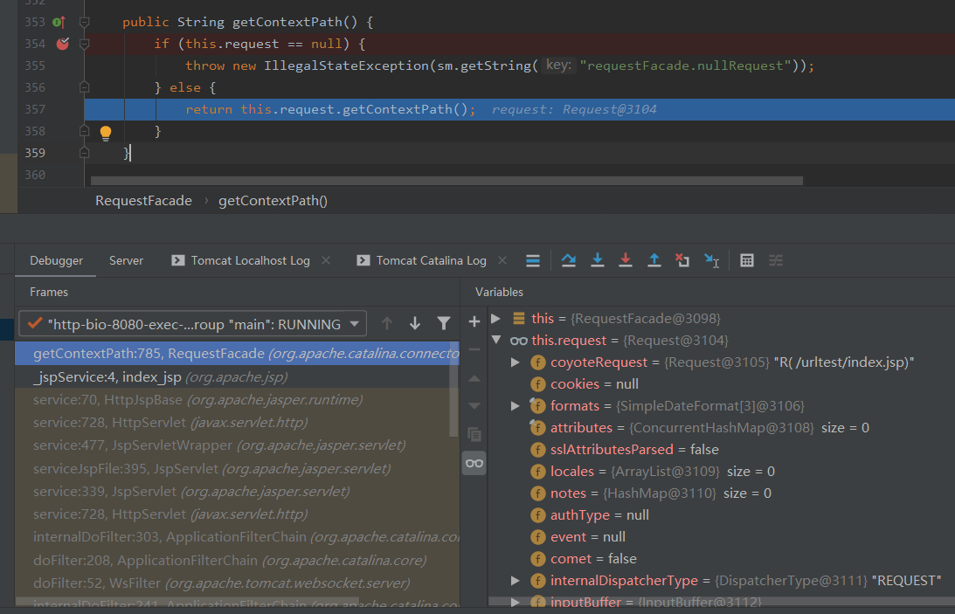
Task: Click the Step Over debugger icon
Action: [x=569, y=260]
